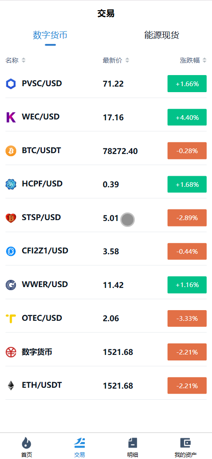Sort list by 名称 column arrows
The width and height of the screenshot is (212, 459).
pos(23,60)
